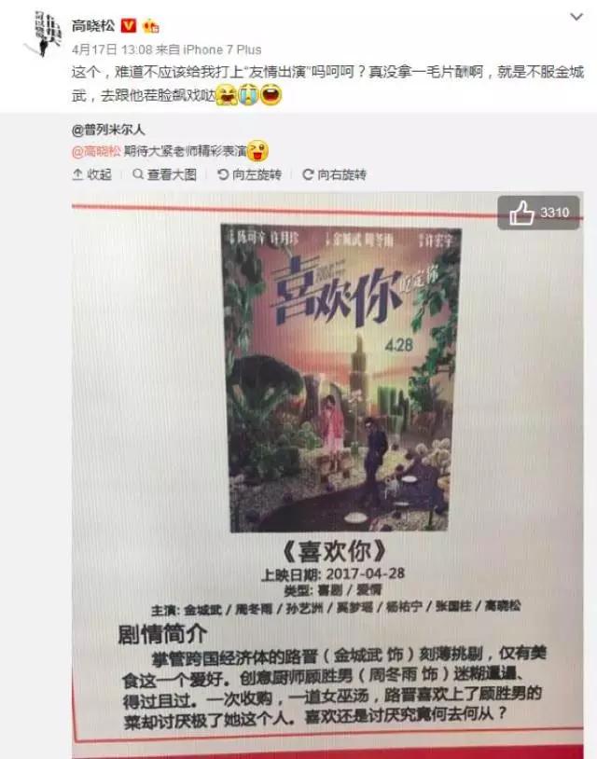
Task: Rotate image right with 向右旋转
Action: (x=334, y=174)
